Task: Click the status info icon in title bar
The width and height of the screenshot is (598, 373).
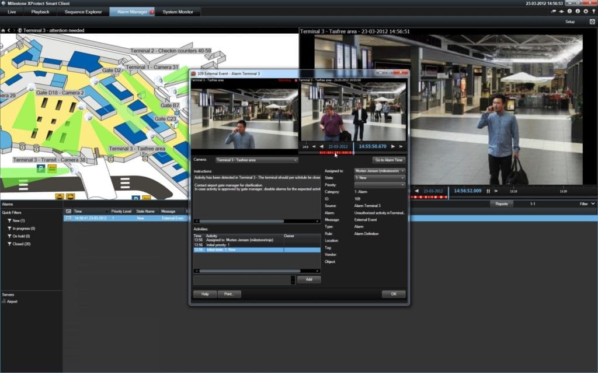Action: 569,11
